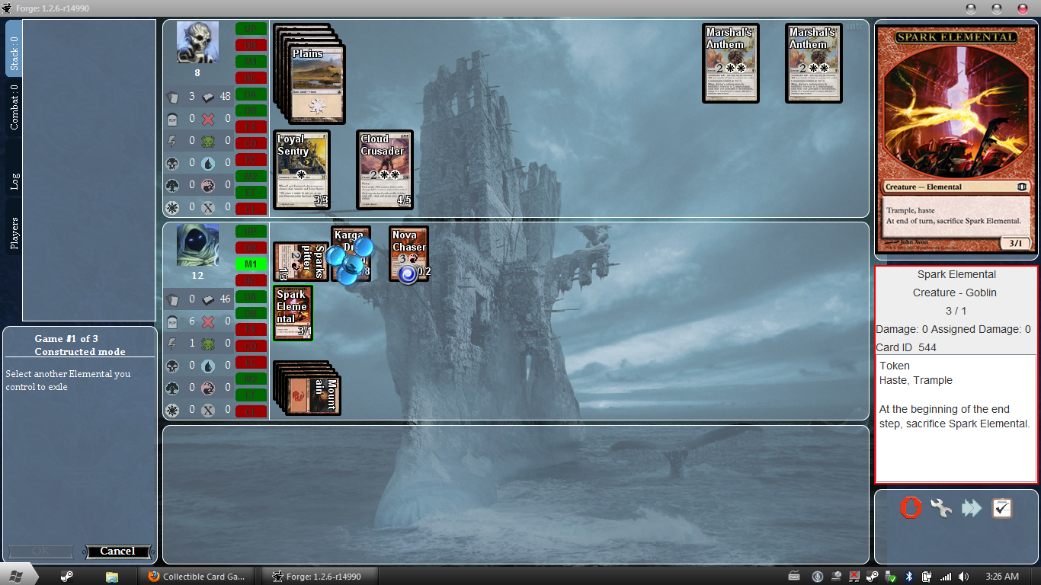Click the disabled OK button
Viewport: 1041px width, 585px height.
tap(40, 551)
